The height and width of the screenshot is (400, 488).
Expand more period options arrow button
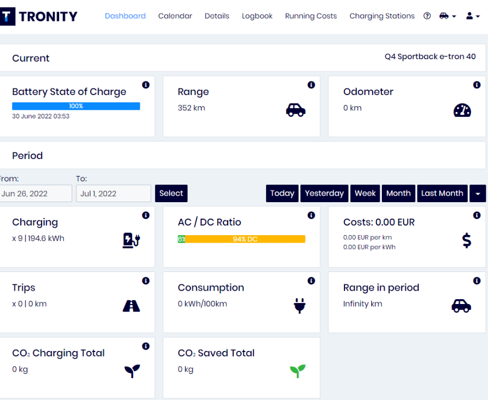pos(478,193)
